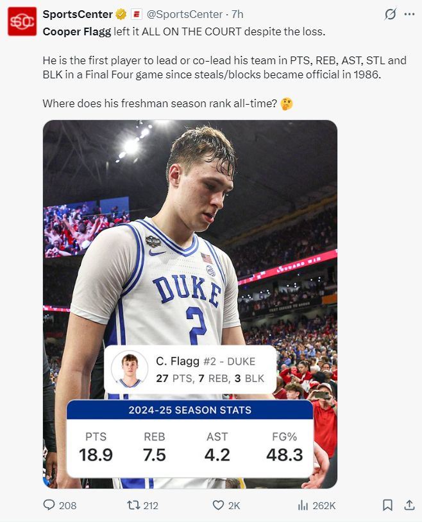422x522 pixels.
Task: Share the post using share icon
Action: click(x=409, y=505)
